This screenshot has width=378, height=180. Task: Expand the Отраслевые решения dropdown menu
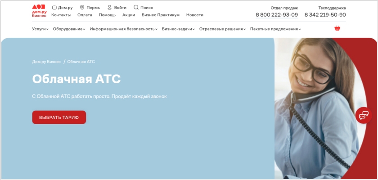pyautogui.click(x=222, y=29)
